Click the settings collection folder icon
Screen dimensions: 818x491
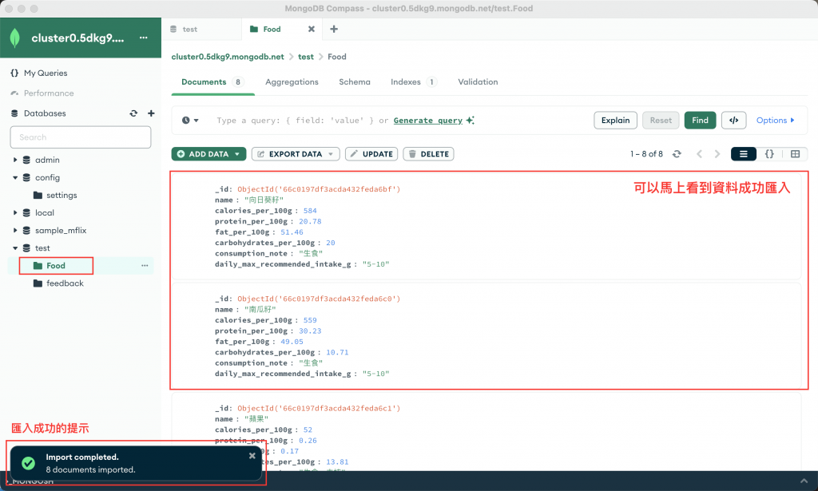point(38,195)
